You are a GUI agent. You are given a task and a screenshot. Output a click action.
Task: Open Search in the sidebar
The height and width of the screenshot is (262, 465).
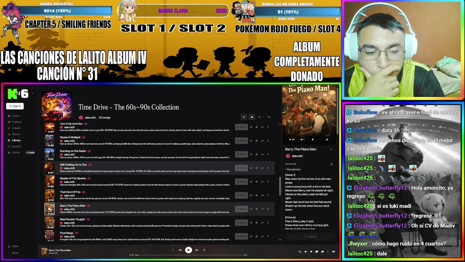tap(14, 146)
